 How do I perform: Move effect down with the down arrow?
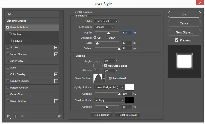coord(22,116)
